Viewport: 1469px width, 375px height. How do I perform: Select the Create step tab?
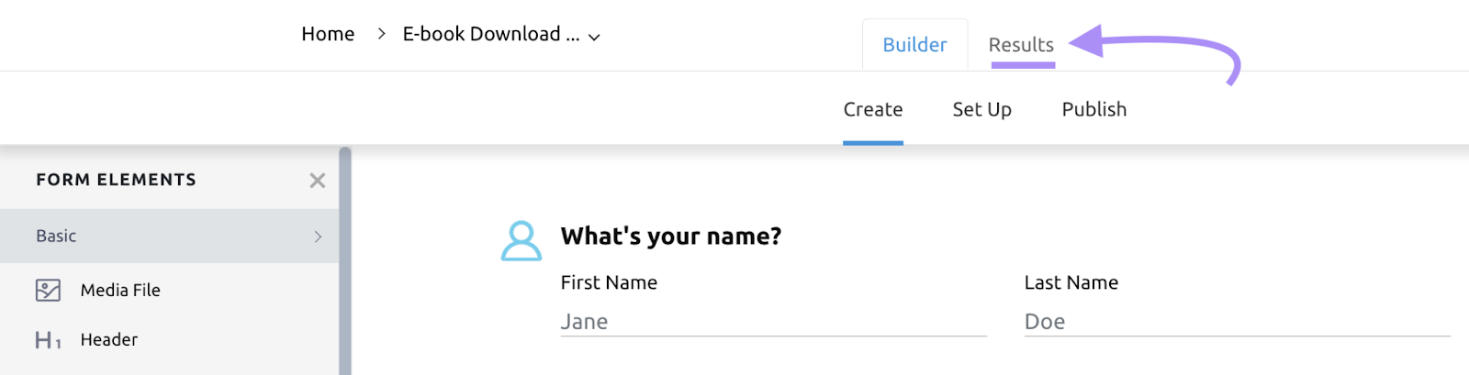[x=873, y=110]
